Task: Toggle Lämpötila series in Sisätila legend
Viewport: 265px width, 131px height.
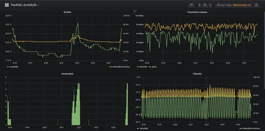Action: coord(13,67)
